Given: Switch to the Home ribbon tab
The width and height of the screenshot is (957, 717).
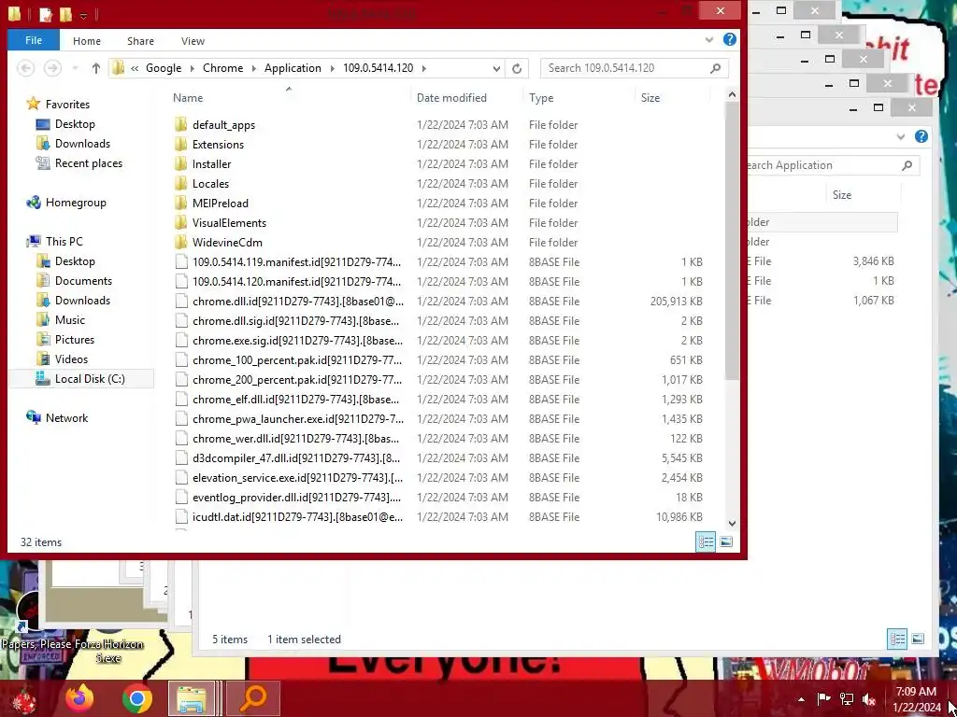Looking at the screenshot, I should coord(87,41).
